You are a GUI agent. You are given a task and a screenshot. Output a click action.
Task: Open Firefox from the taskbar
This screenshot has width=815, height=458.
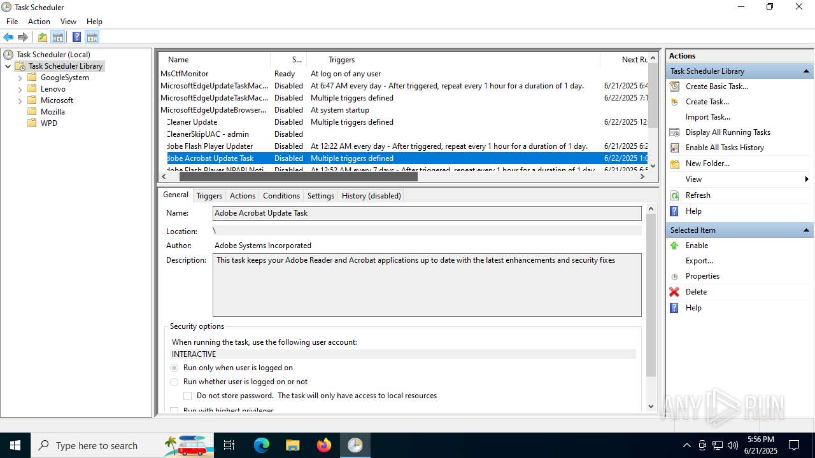tap(324, 445)
